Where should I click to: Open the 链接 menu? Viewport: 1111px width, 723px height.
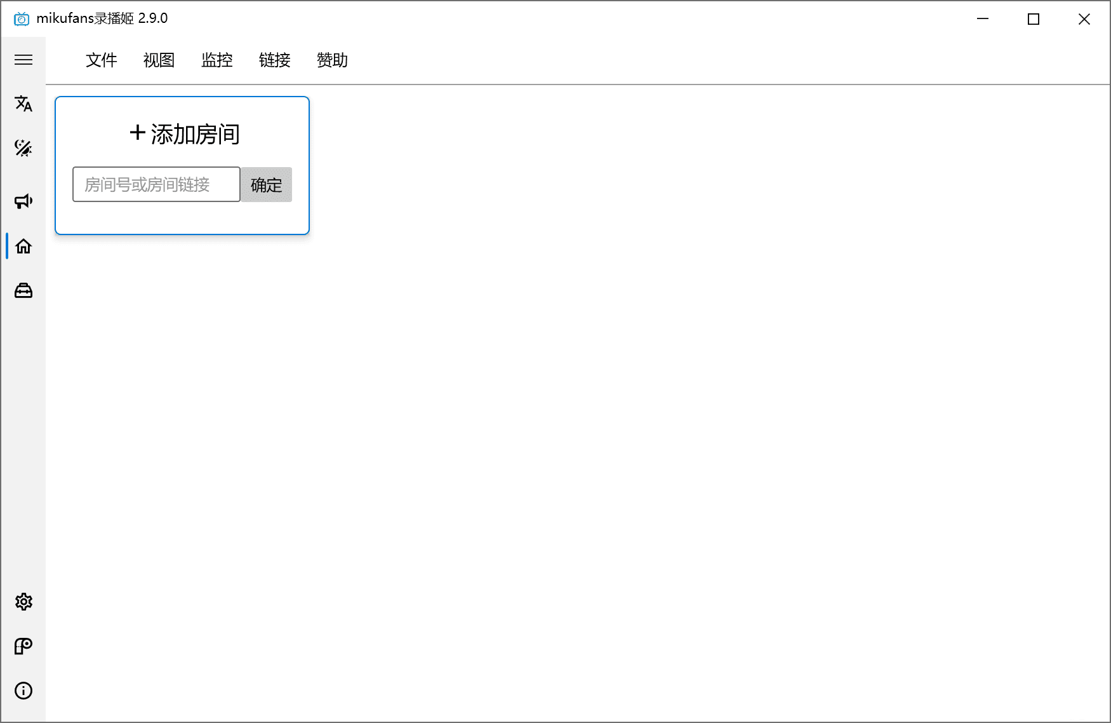tap(274, 60)
